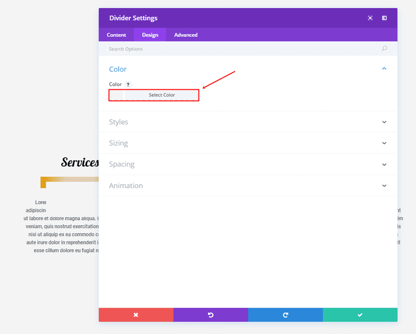The image size is (416, 334).
Task: Redo using the blue arrow button
Action: pos(285,315)
